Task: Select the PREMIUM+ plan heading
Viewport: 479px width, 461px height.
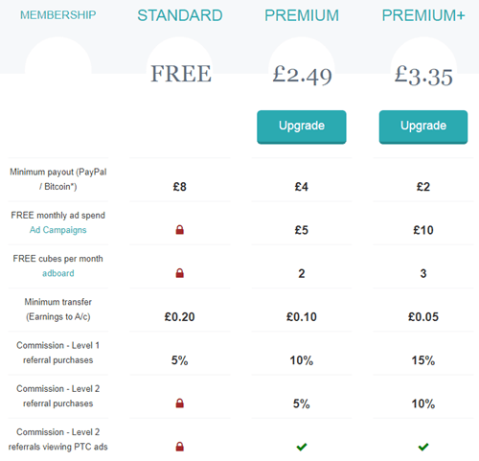Action: (x=423, y=15)
